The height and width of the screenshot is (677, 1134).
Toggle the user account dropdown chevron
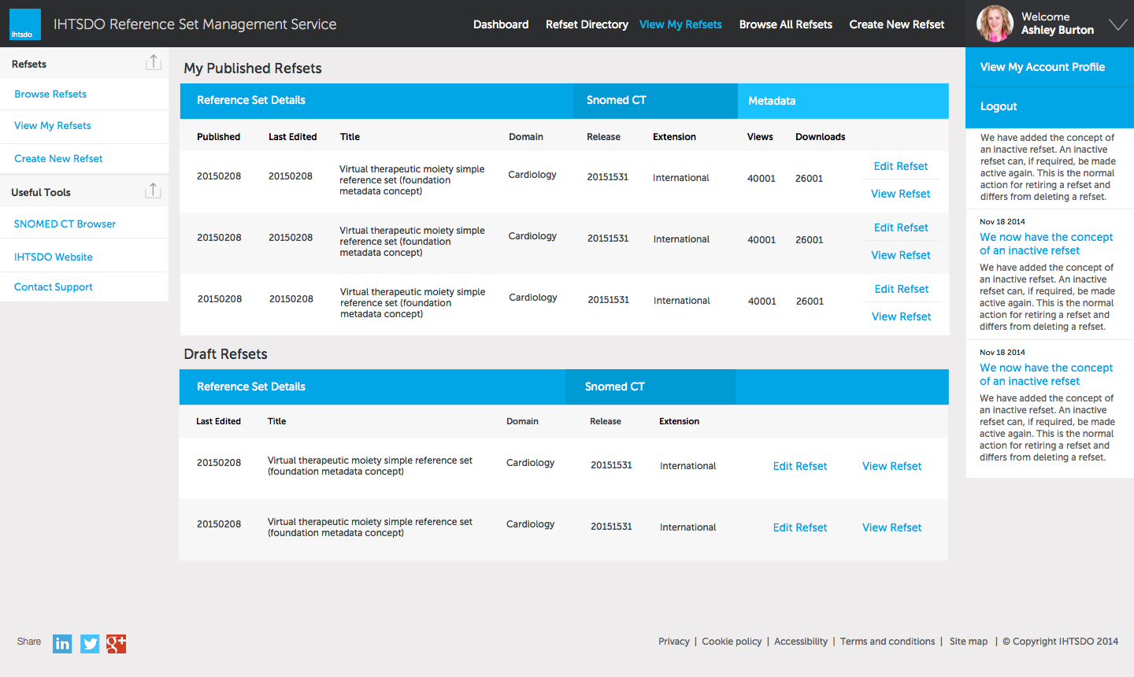(1117, 24)
